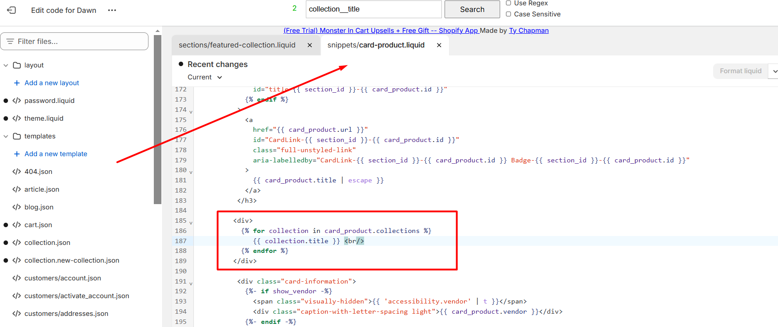Open cart.json template file
The width and height of the screenshot is (778, 327).
[x=38, y=225]
